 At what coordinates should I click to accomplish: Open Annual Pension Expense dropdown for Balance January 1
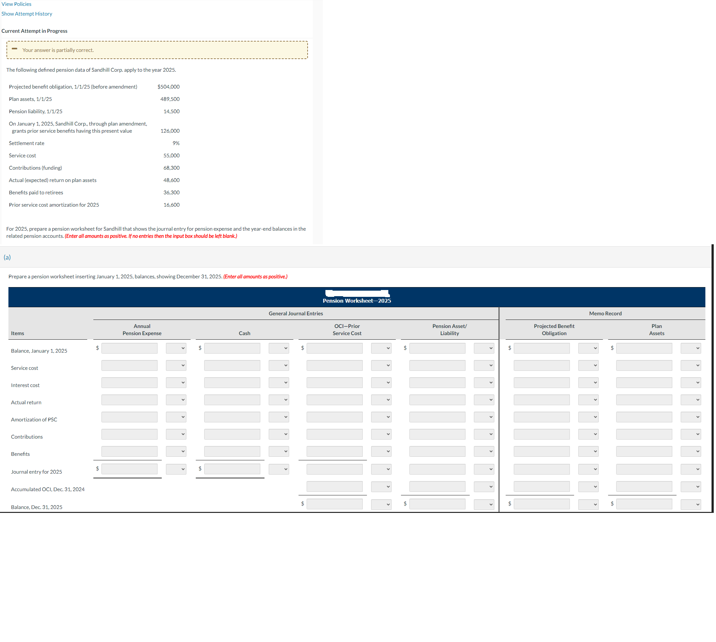click(176, 348)
